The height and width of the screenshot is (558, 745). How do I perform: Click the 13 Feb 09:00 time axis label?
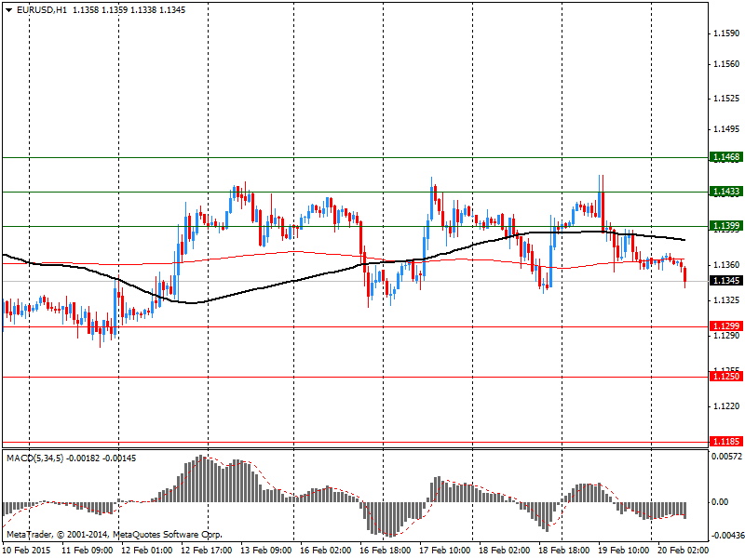266,551
